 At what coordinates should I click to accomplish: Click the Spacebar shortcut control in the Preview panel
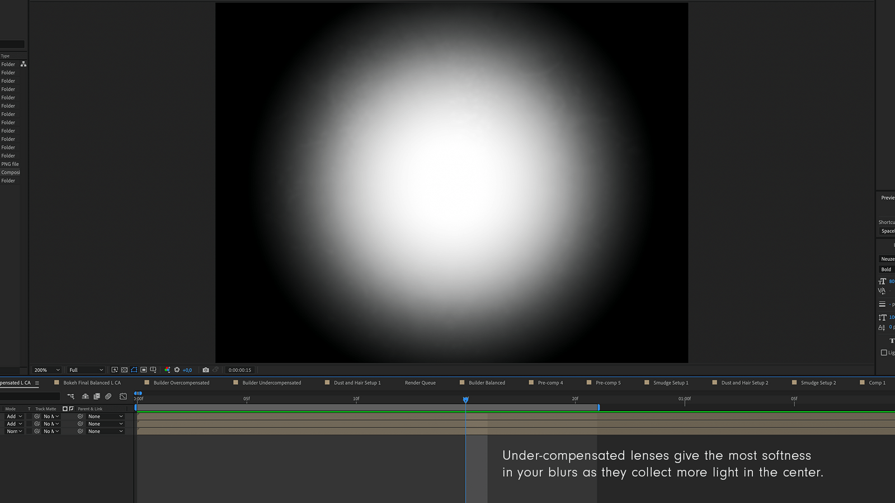coord(887,231)
